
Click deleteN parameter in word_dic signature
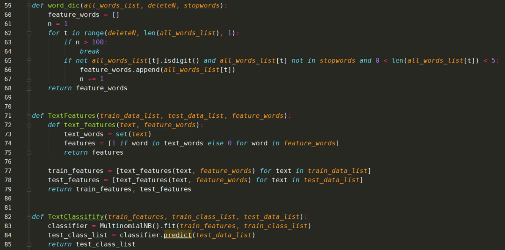pos(161,6)
